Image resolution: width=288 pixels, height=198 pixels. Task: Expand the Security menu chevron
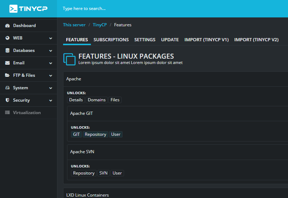pos(51,101)
